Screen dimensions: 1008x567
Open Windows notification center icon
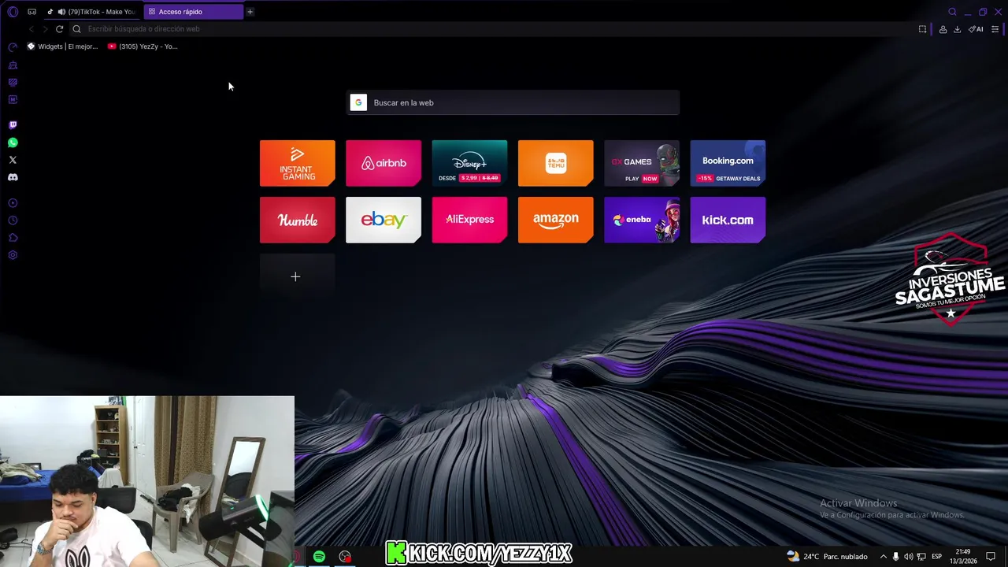coord(991,557)
